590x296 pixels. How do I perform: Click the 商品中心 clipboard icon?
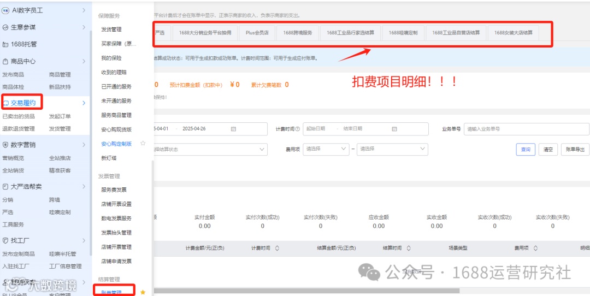pyautogui.click(x=5, y=61)
